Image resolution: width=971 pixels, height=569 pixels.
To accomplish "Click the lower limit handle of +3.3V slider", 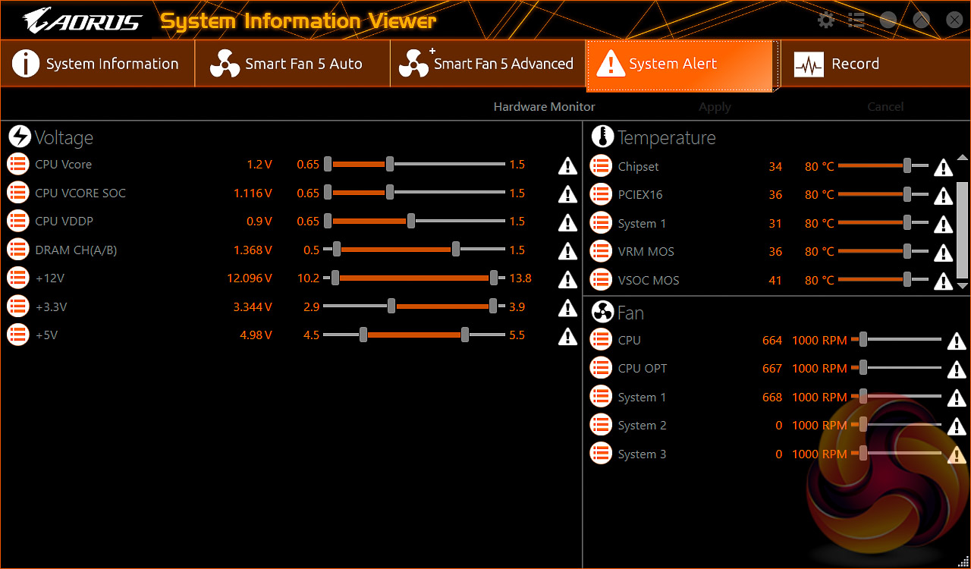I will click(391, 307).
